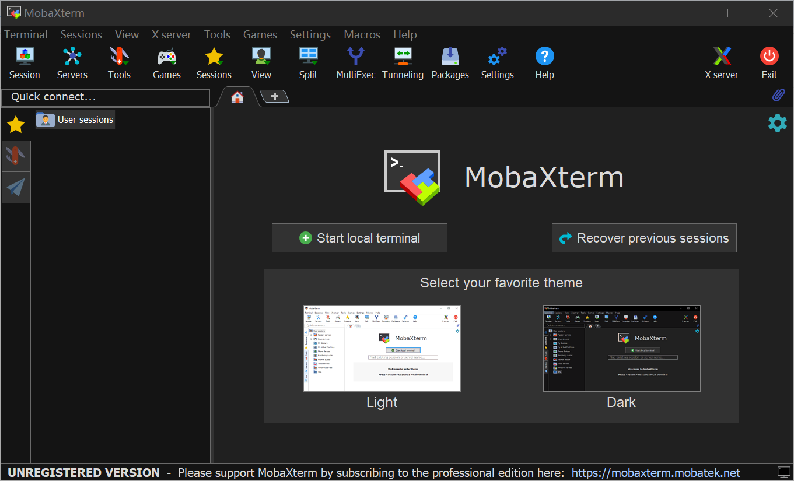Select the star sessions sidebar tab
The height and width of the screenshot is (481, 794).
[x=16, y=124]
